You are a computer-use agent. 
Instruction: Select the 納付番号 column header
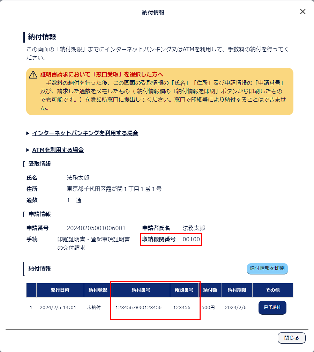[x=141, y=290]
